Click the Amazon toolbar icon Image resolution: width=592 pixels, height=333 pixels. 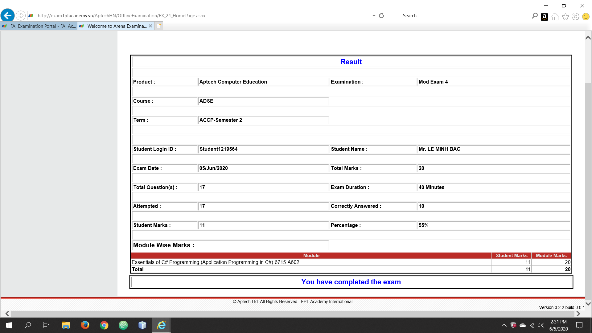point(545,17)
